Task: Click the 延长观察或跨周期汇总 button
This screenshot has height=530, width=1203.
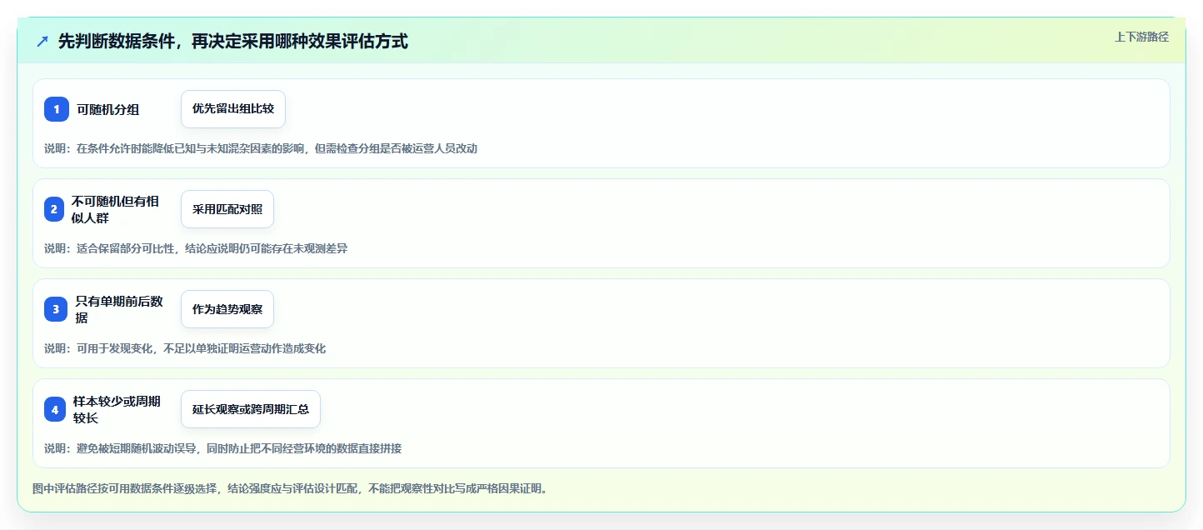Action: (251, 409)
